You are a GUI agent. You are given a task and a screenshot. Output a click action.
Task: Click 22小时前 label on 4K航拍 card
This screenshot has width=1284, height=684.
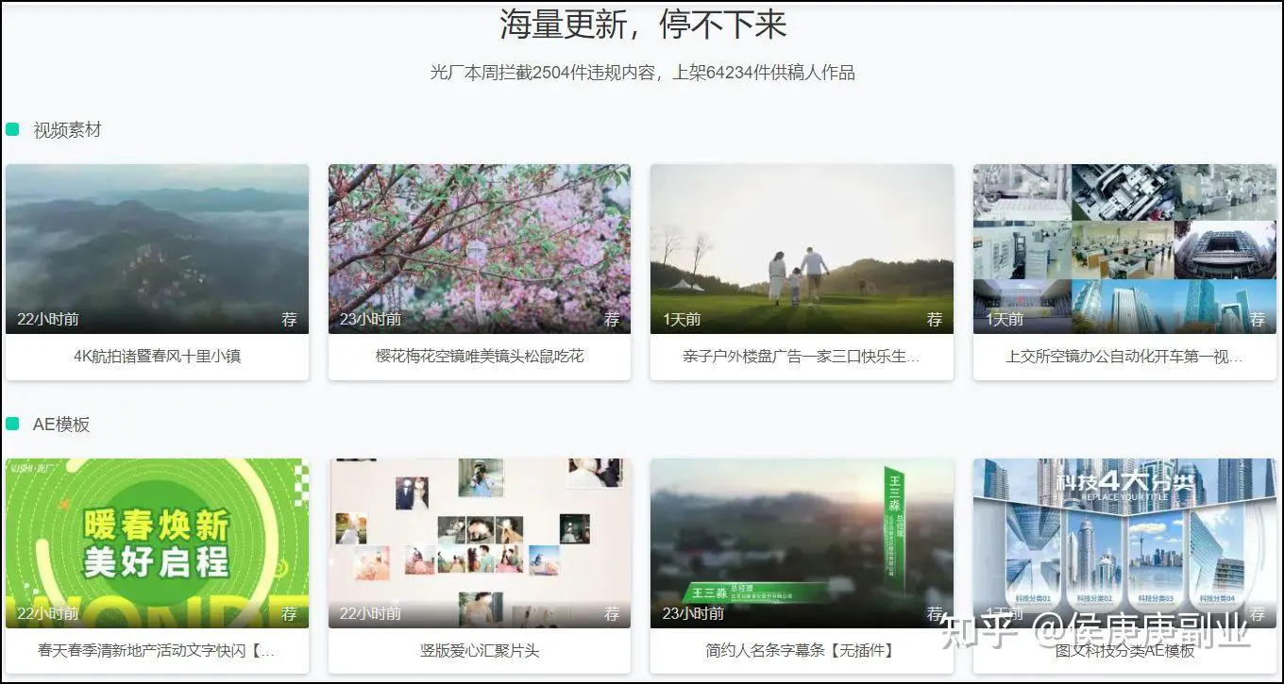(x=48, y=320)
